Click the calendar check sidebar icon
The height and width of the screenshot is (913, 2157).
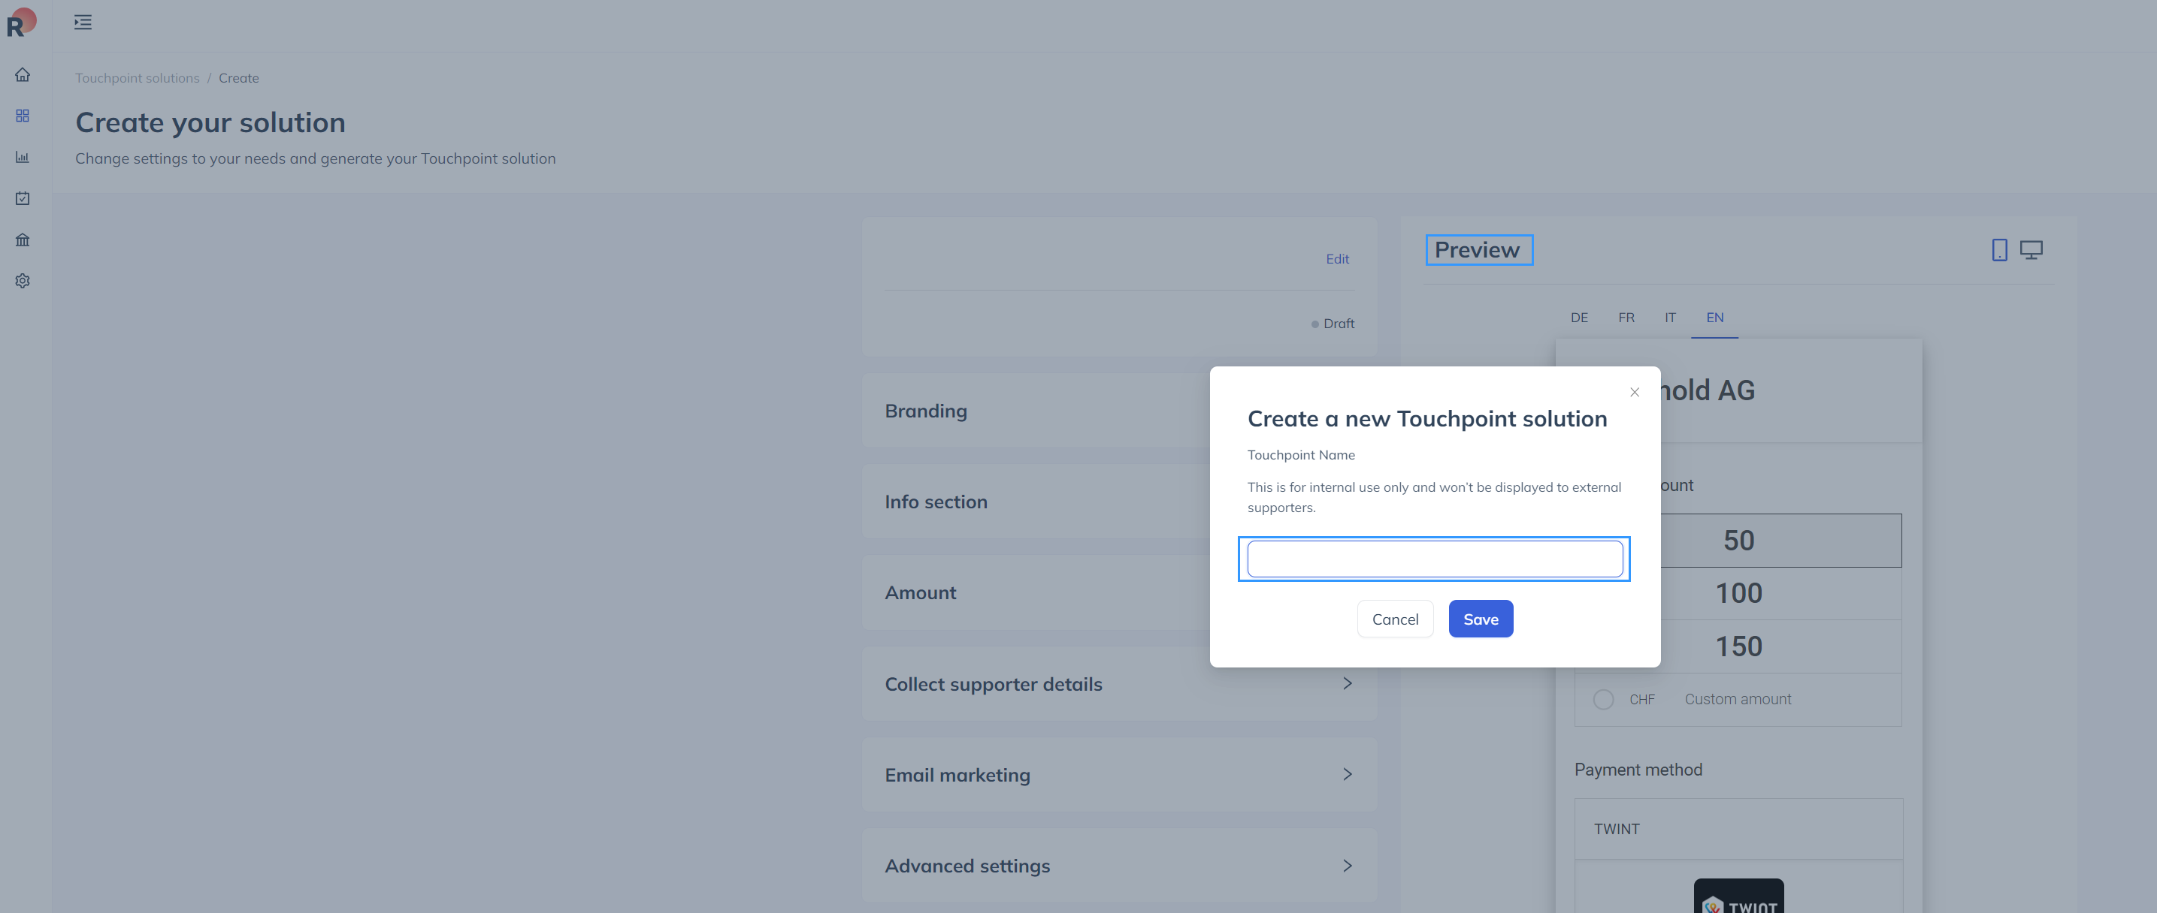(x=23, y=198)
